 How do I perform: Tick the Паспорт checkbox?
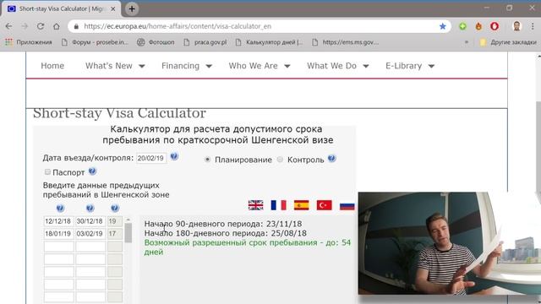pyautogui.click(x=47, y=171)
